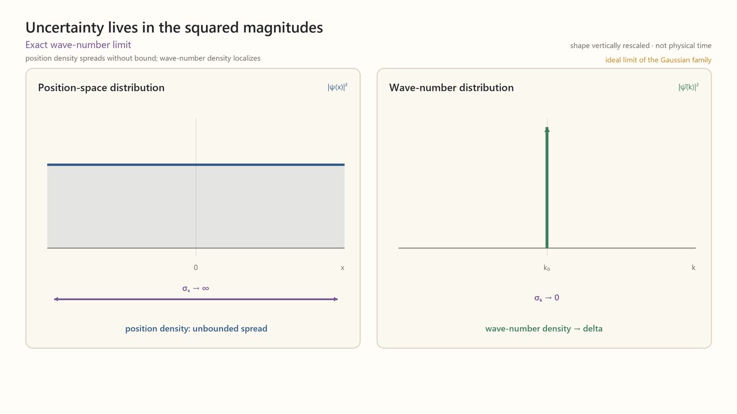Viewport: 737px width, 414px height.
Task: Click the 'σₓ → ∞' annotation
Action: point(196,289)
